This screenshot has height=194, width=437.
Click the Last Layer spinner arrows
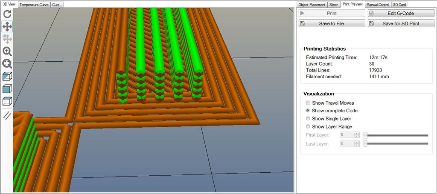(x=357, y=144)
